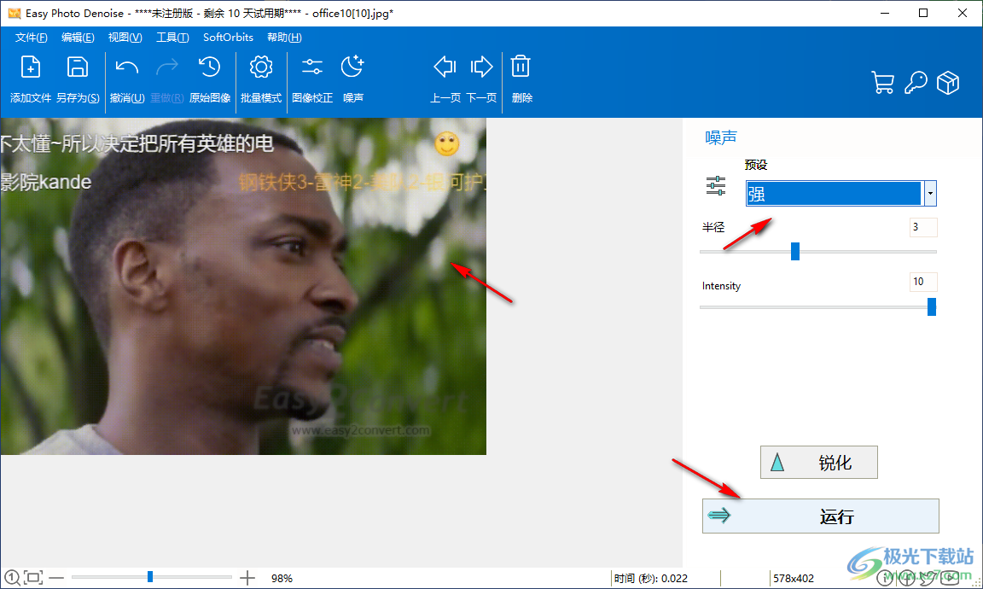Open 批量模式 (batch mode) gear icon
The width and height of the screenshot is (983, 589).
(261, 67)
